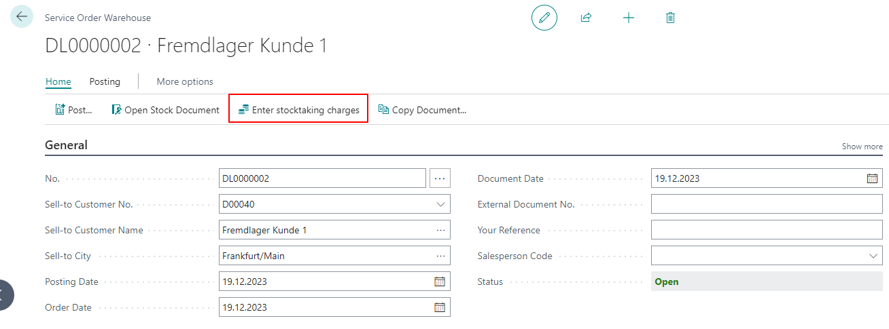Click the back arrow button

pos(22,17)
